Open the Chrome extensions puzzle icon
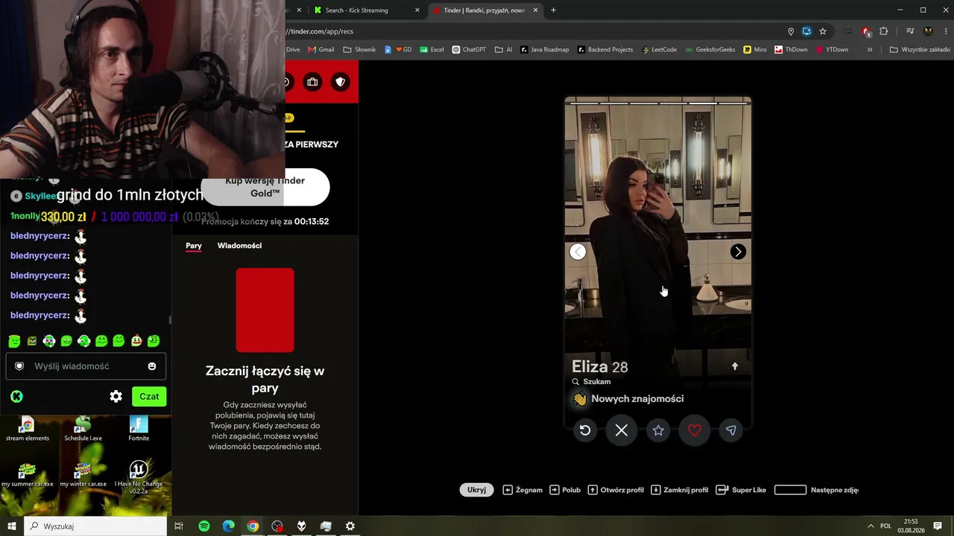Screen dimensions: 954x536 [x=884, y=31]
